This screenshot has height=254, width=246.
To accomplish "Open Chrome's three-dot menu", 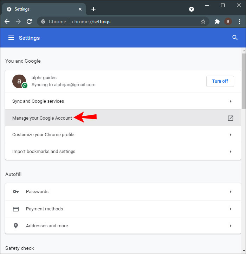I will 239,21.
